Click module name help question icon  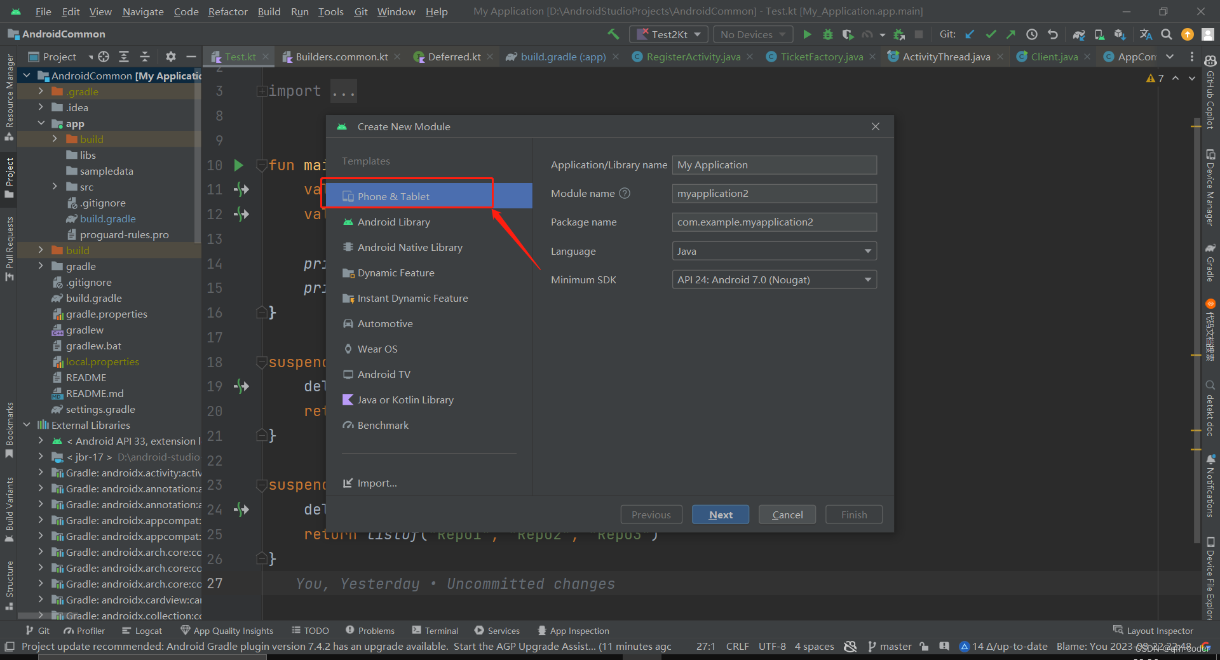[625, 193]
